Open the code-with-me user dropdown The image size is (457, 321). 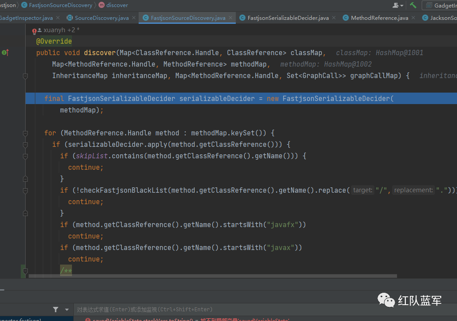pos(398,5)
